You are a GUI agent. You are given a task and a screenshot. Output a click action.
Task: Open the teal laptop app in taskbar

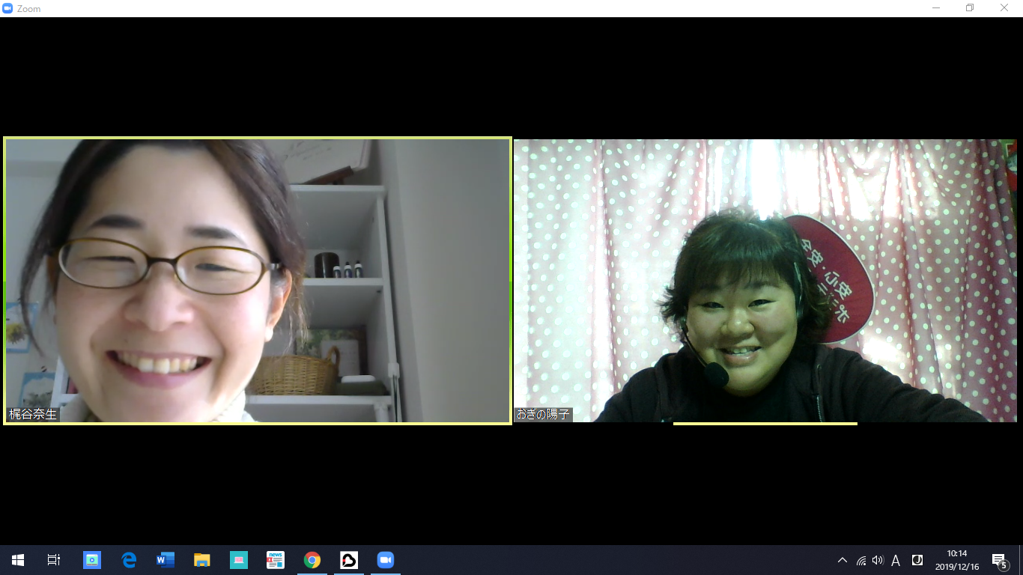[x=239, y=560]
